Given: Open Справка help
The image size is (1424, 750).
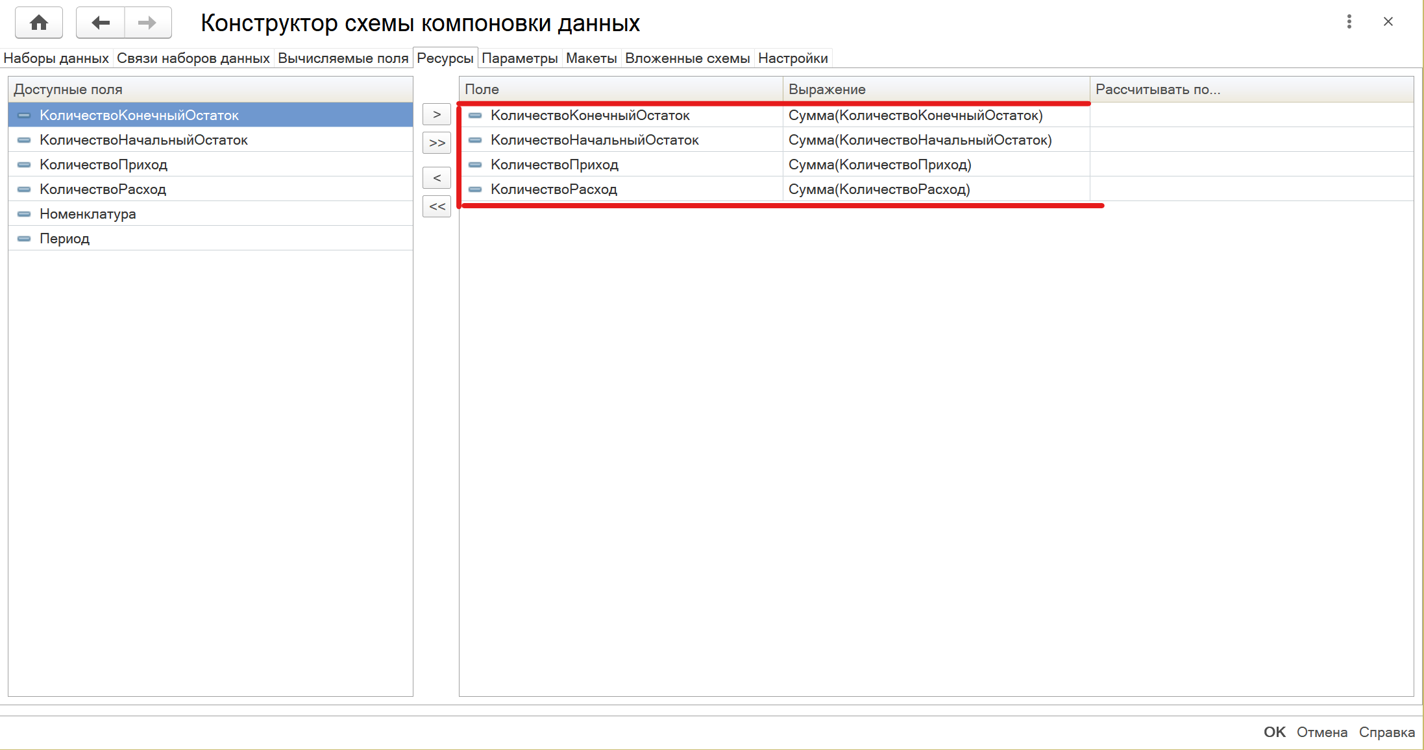Looking at the screenshot, I should [1387, 732].
